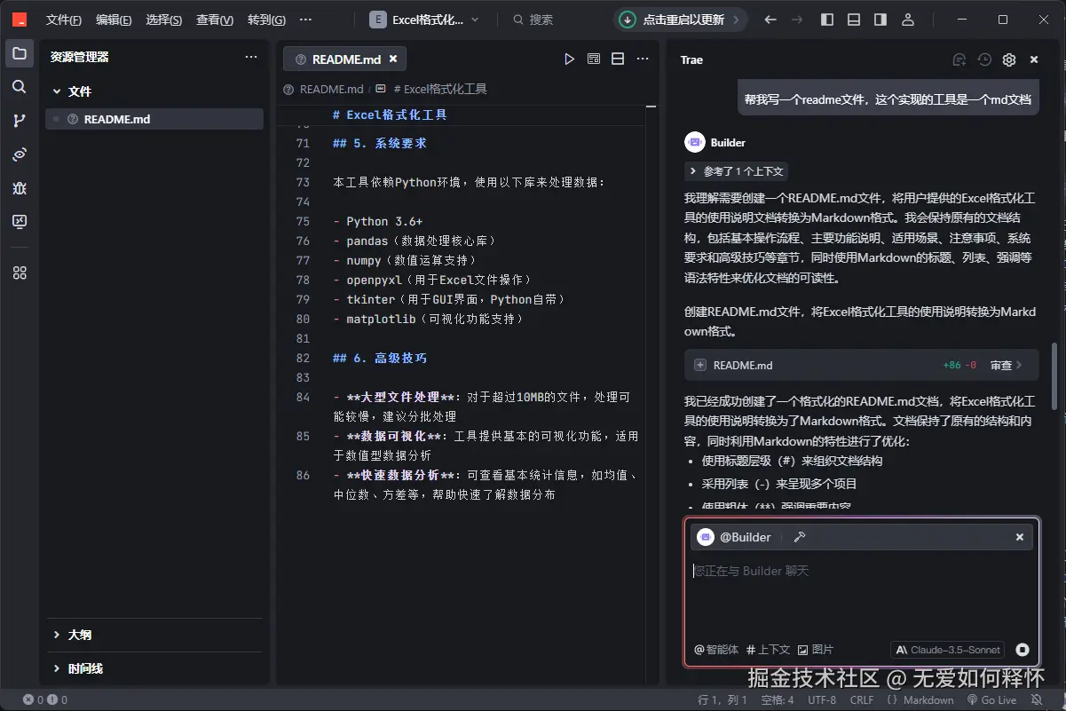
Task: Open the Markdown preview icon in editor toolbar
Action: (x=594, y=59)
